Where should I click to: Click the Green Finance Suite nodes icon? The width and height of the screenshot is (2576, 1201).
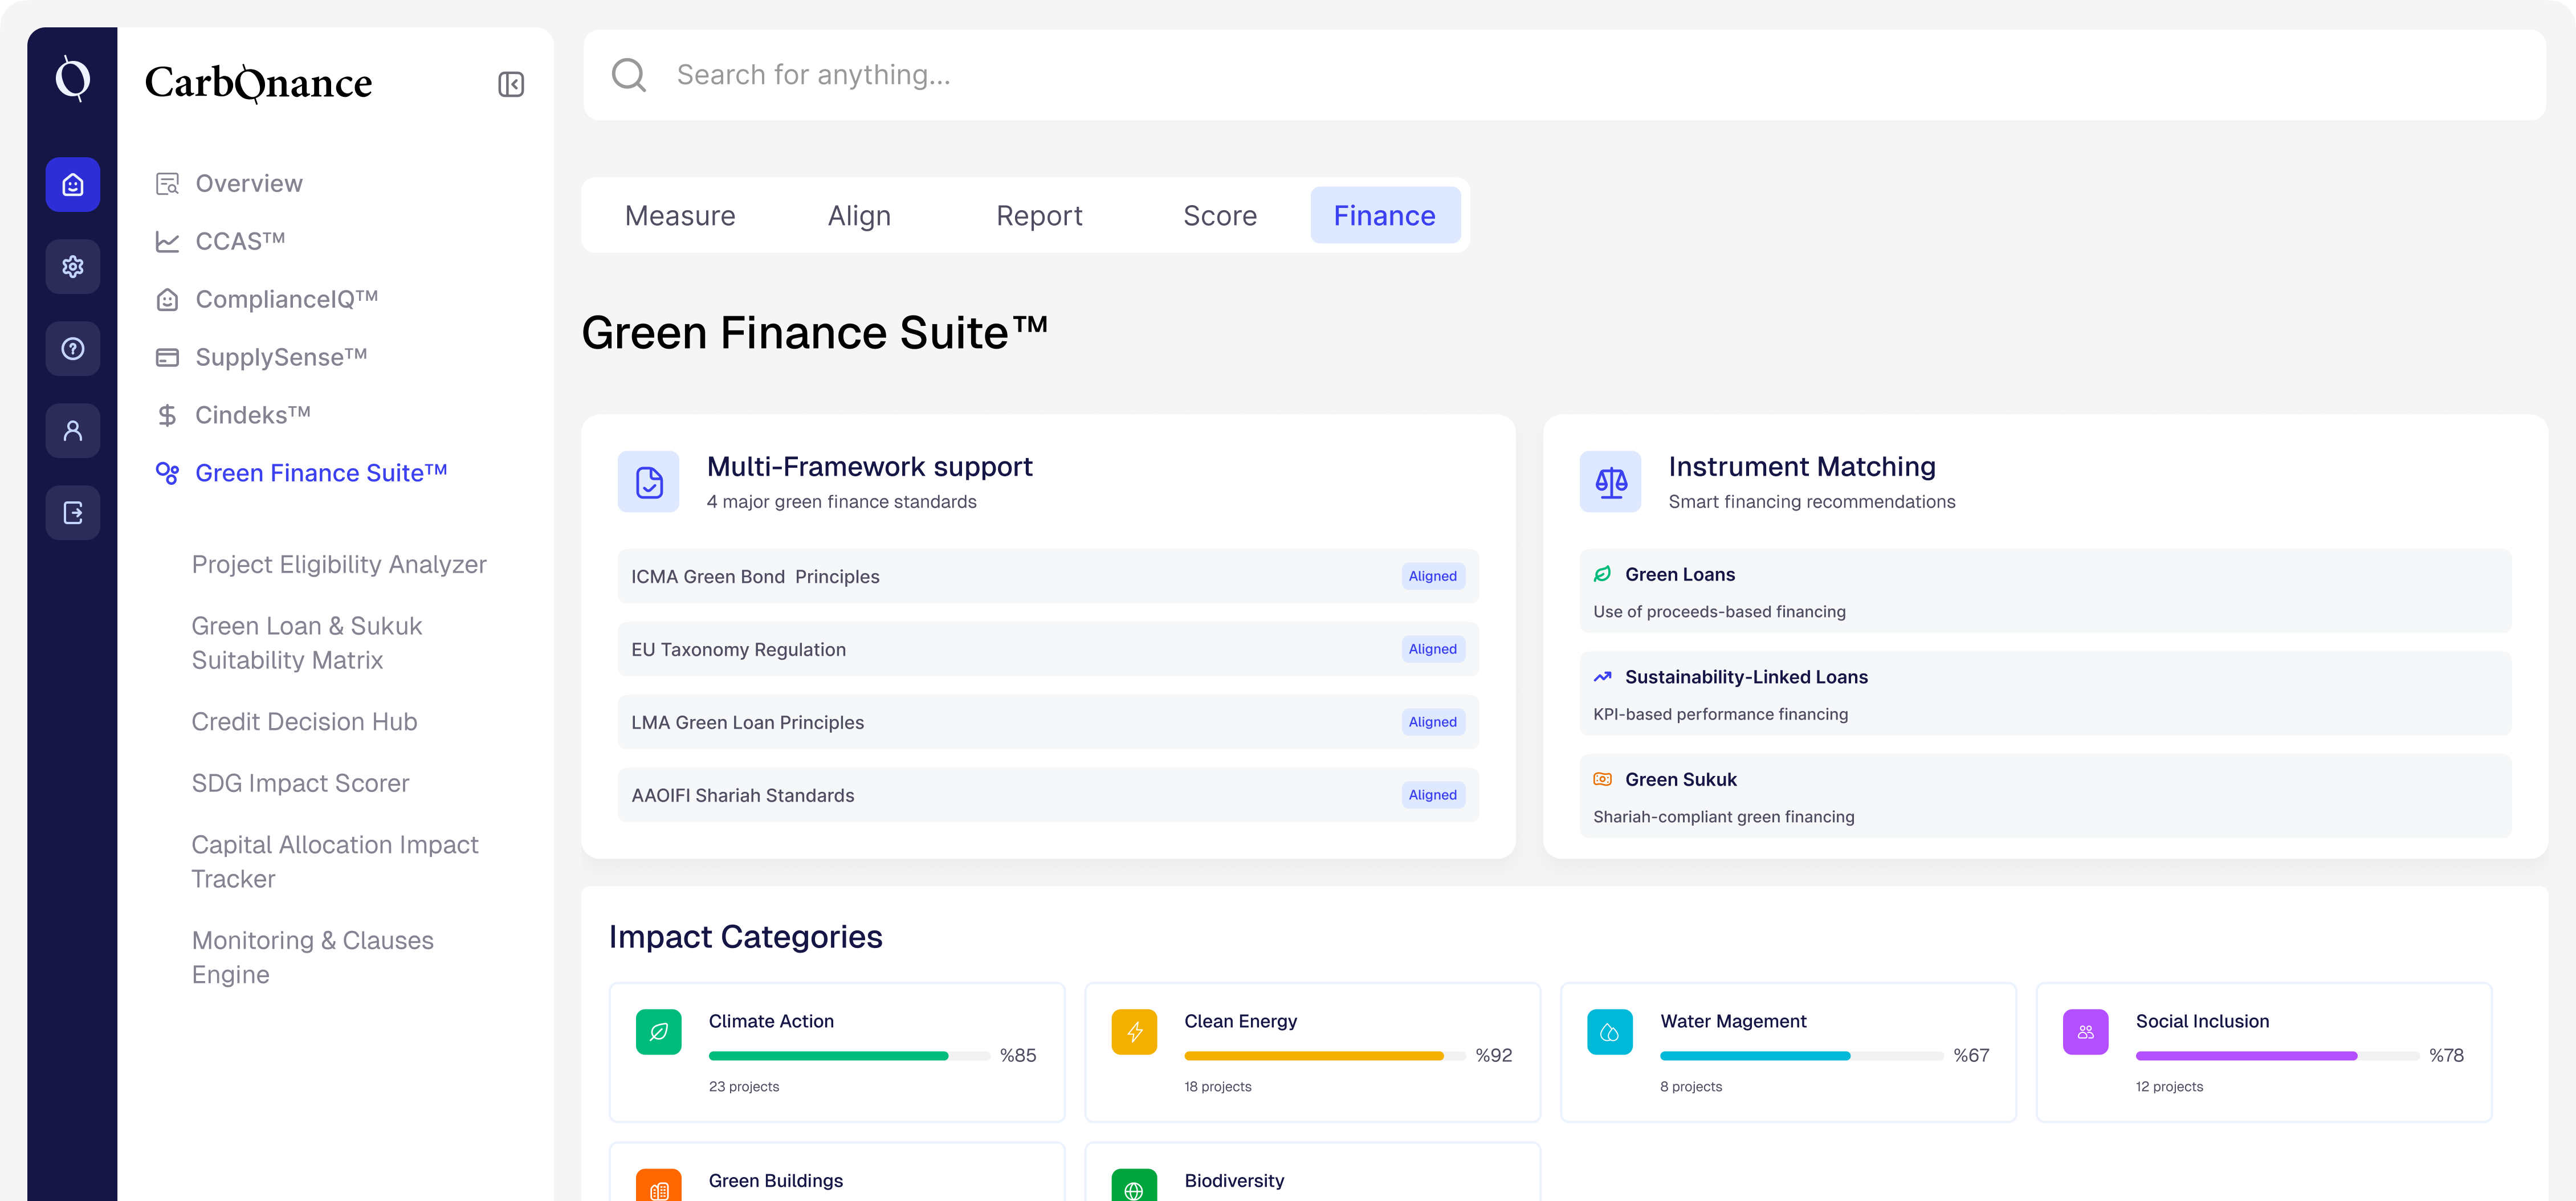[x=166, y=472]
